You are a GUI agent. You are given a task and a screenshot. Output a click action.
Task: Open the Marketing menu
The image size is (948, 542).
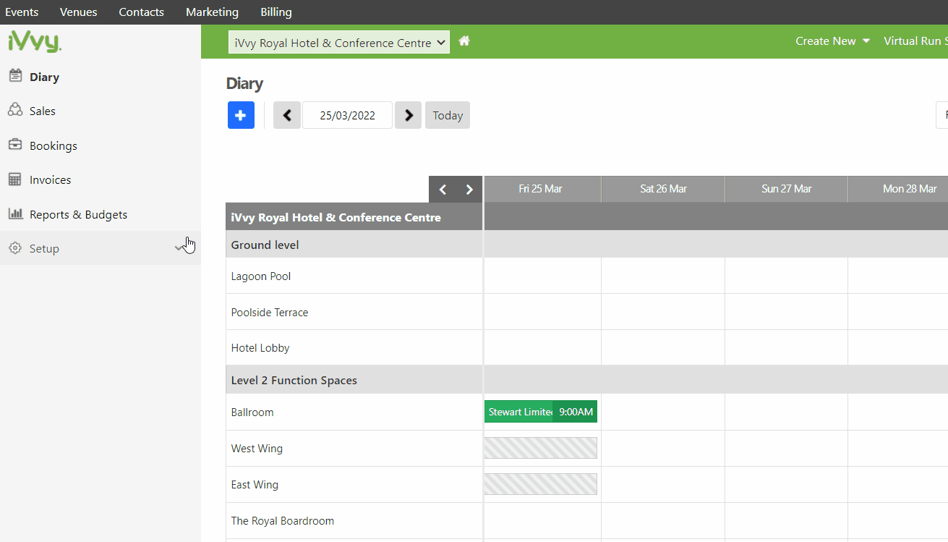(212, 12)
